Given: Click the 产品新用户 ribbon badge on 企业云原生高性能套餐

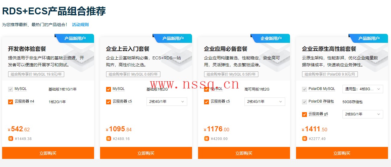Looking at the screenshot, I should [368, 38].
